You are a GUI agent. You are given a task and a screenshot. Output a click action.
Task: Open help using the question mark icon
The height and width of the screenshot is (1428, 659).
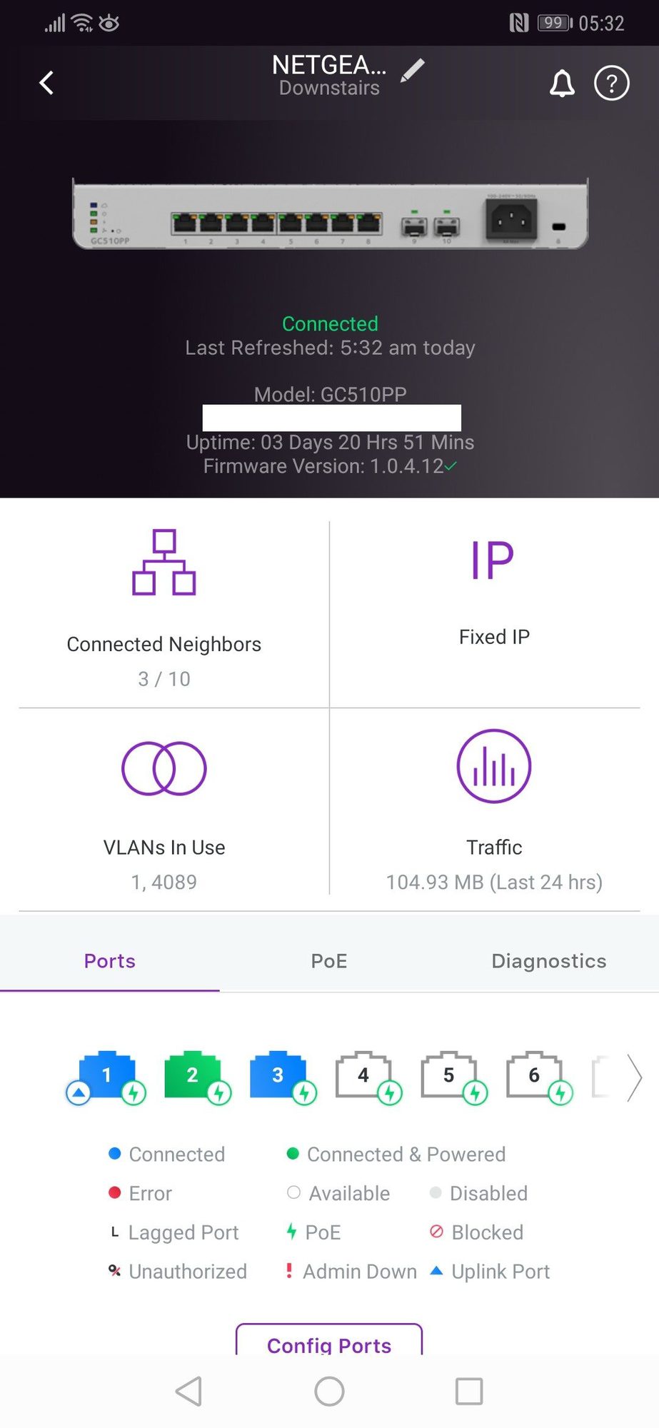click(x=611, y=83)
